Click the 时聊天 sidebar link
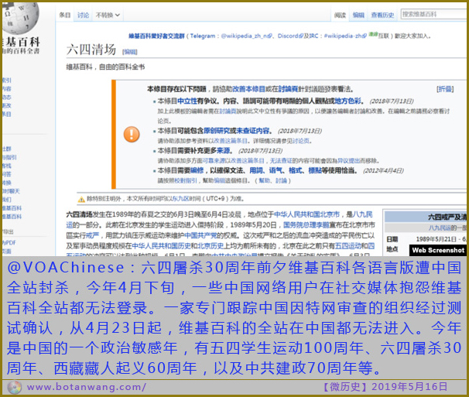 (x=11, y=191)
